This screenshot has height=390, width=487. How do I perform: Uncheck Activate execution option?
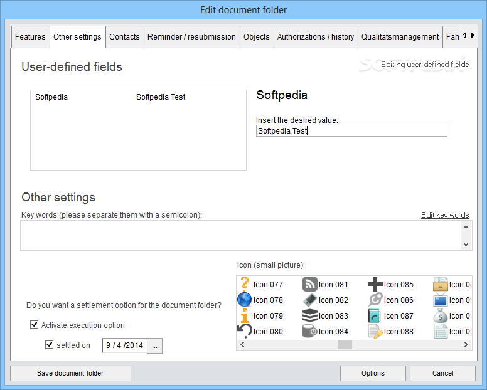pos(34,325)
